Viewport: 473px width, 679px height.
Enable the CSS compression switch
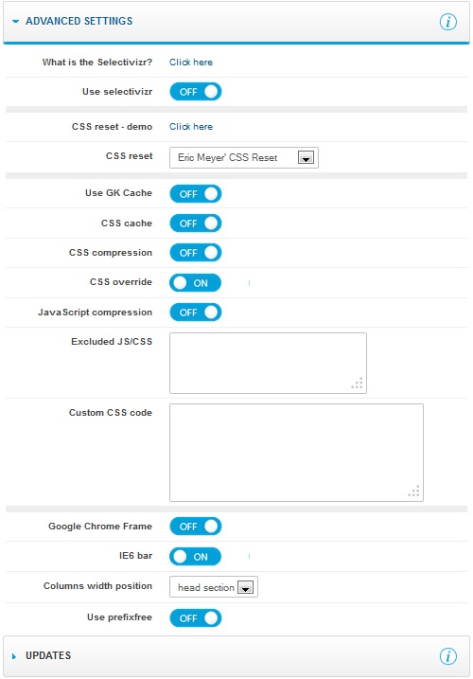196,253
